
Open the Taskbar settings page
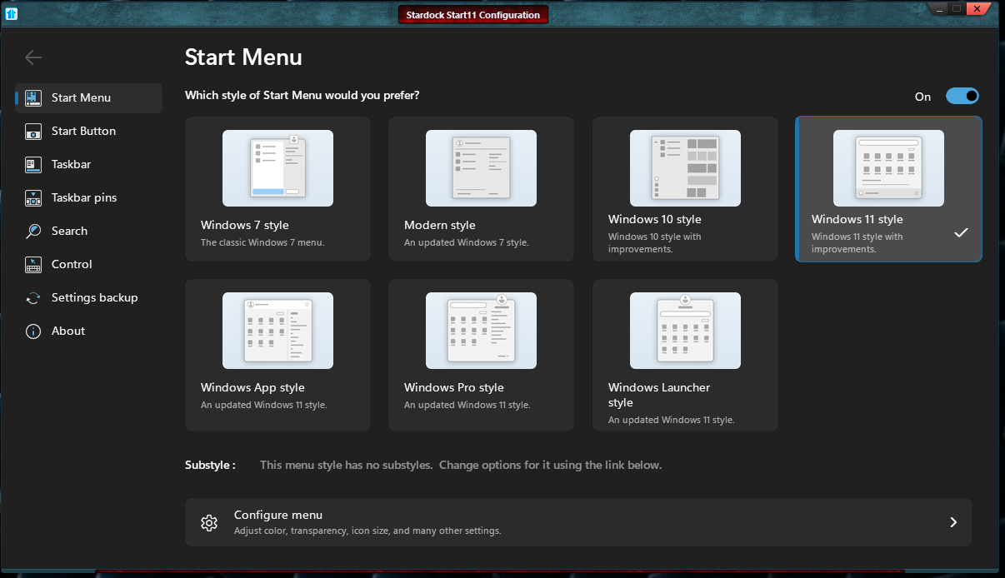[72, 165]
